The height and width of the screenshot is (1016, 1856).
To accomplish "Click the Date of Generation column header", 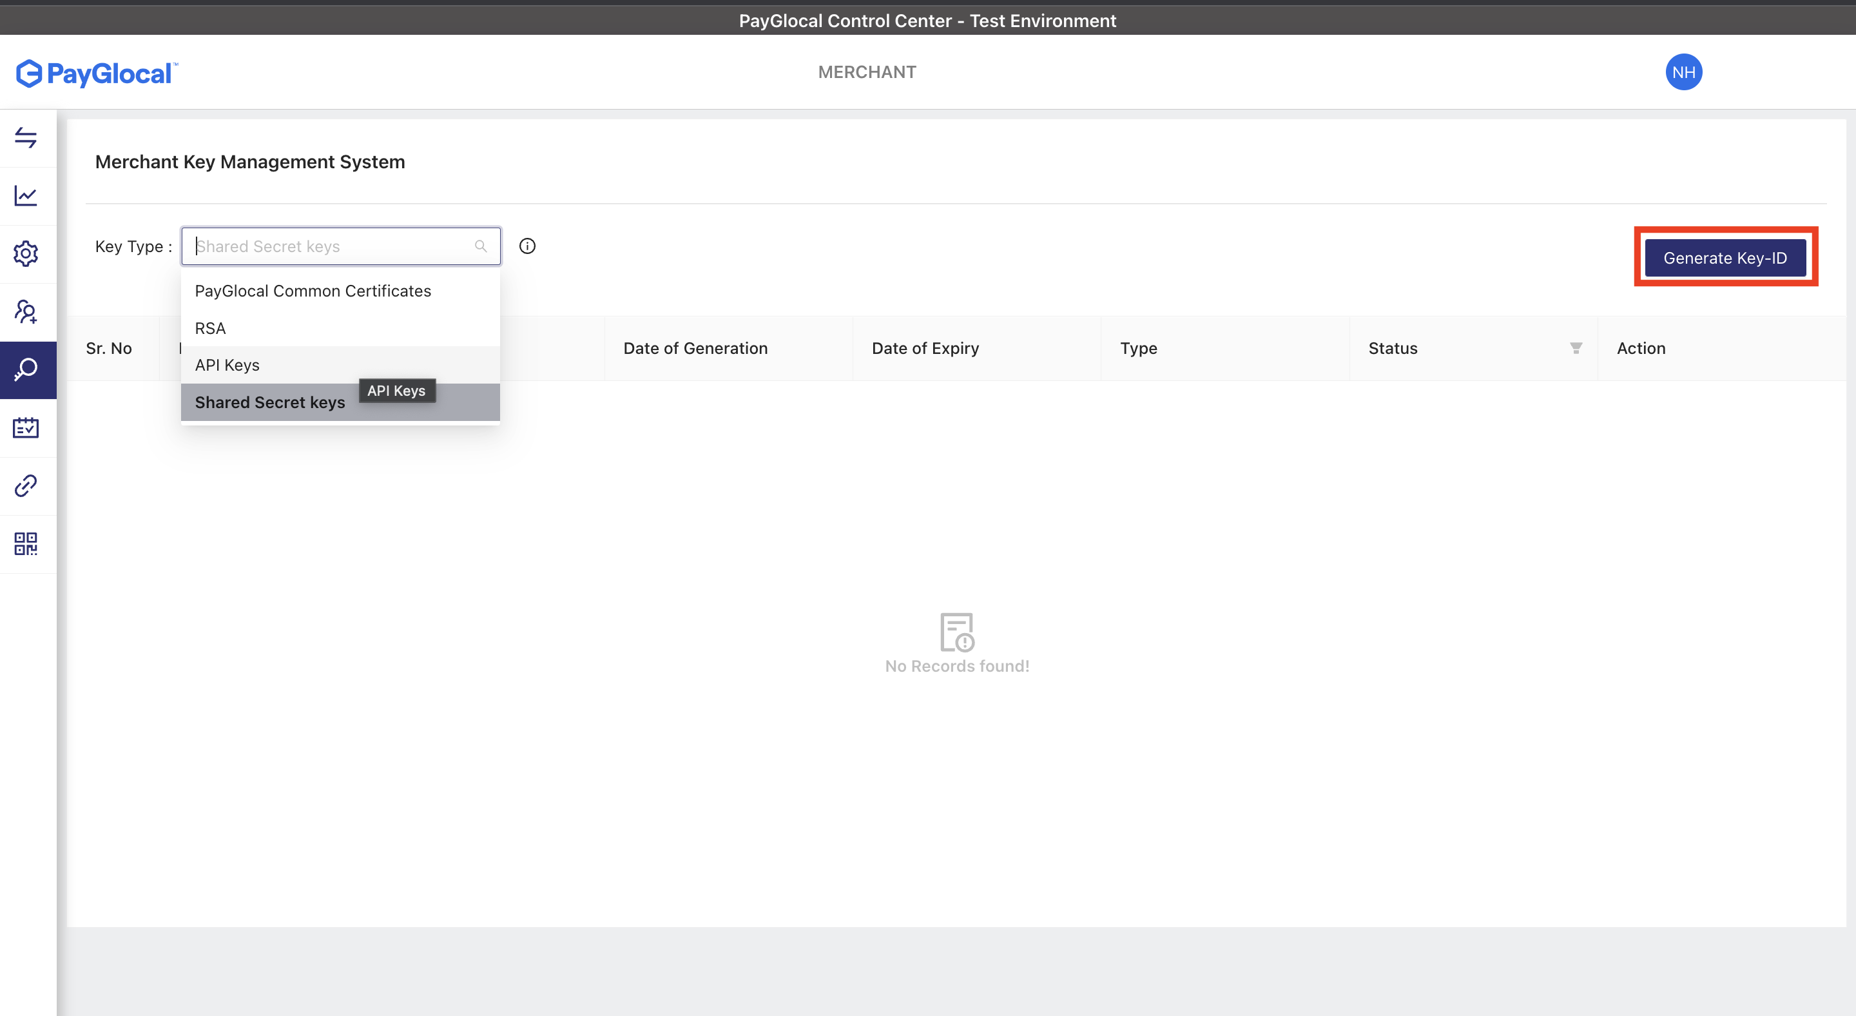I will tap(695, 348).
